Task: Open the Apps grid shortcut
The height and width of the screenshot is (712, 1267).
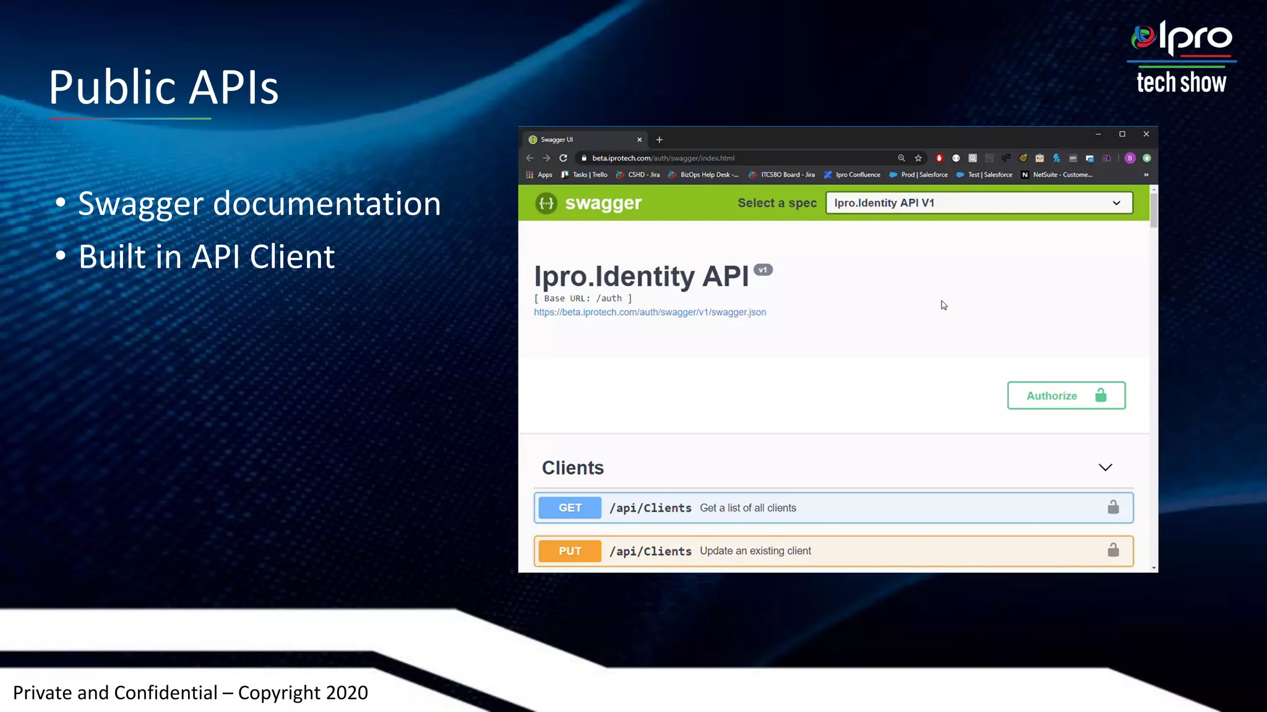Action: 539,175
